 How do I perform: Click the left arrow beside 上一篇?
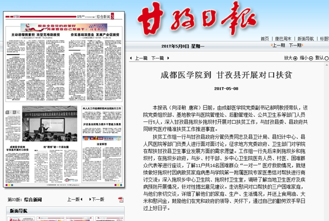pos(131,58)
